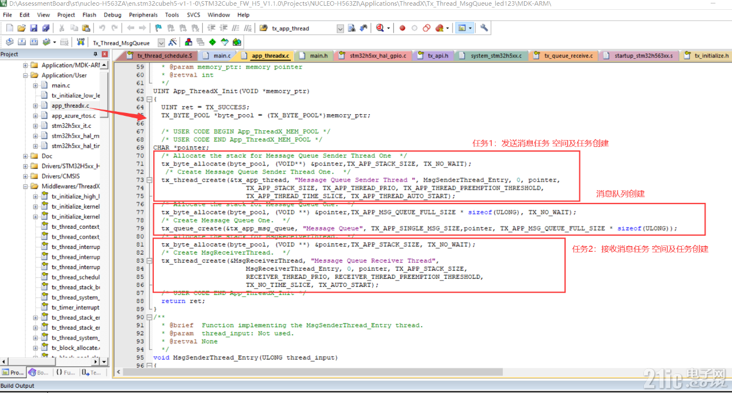Translate the current file icon
The height and width of the screenshot is (393, 732).
click(x=9, y=42)
